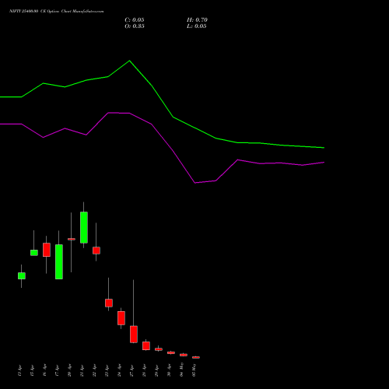The width and height of the screenshot is (389, 389).
Task: Click the 22 Apr date label
Action: point(95,370)
